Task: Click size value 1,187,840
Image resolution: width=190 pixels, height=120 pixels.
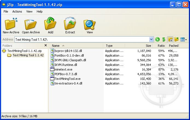Action: 144,51
